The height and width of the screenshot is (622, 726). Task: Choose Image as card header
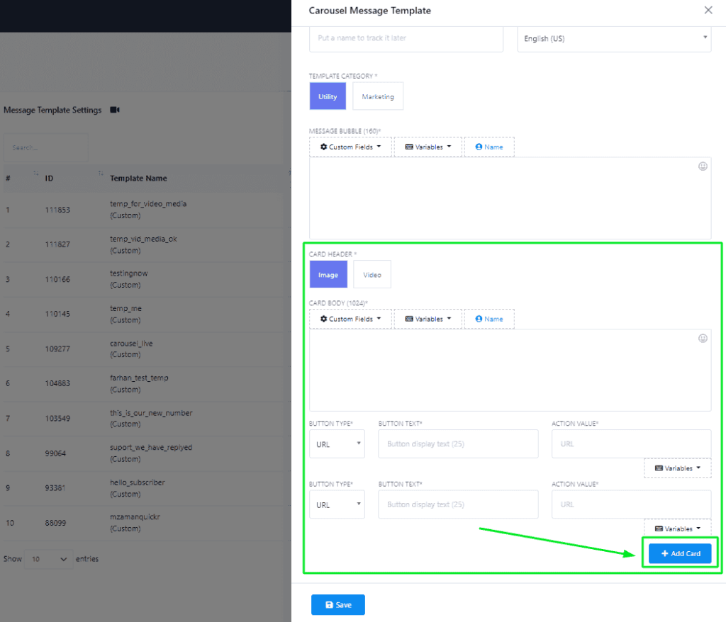328,275
